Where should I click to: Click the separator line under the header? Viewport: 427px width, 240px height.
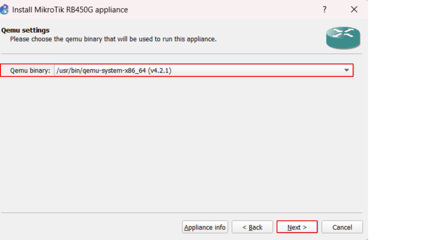click(181, 54)
